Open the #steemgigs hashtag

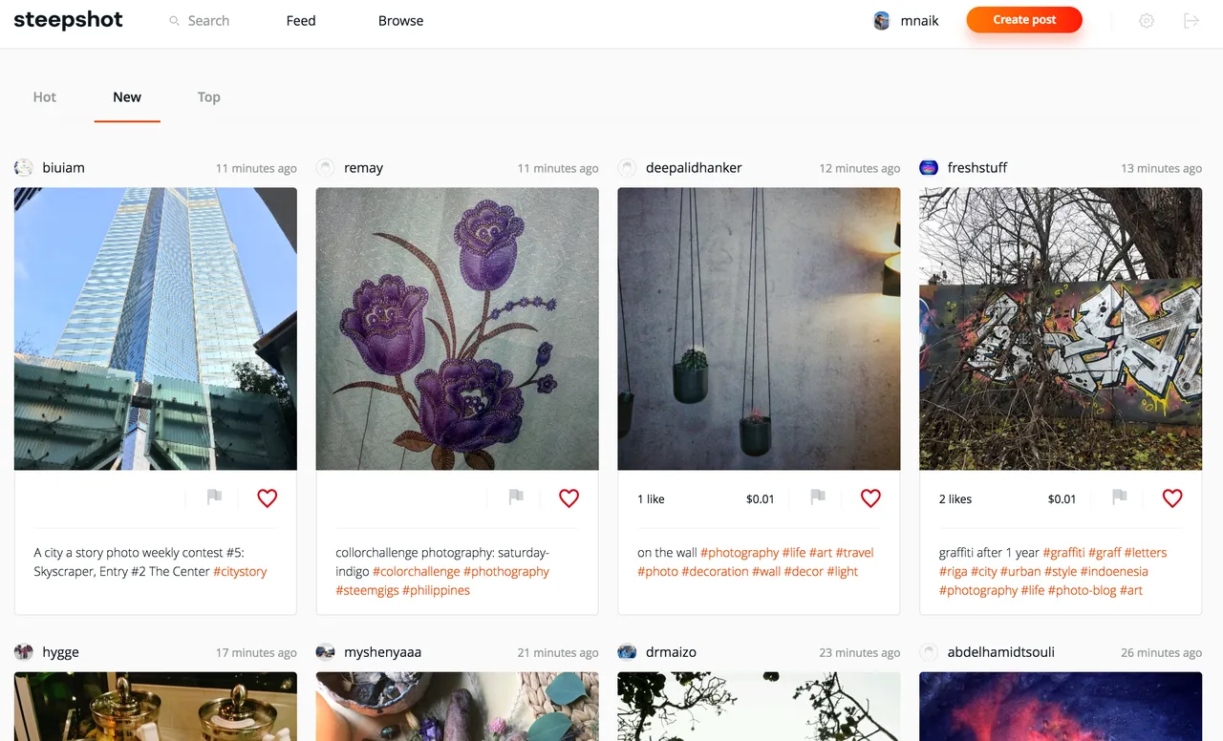coord(367,591)
